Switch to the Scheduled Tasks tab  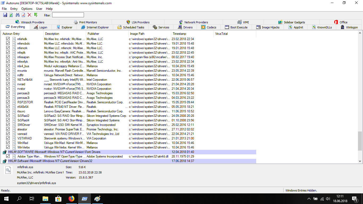click(130, 27)
